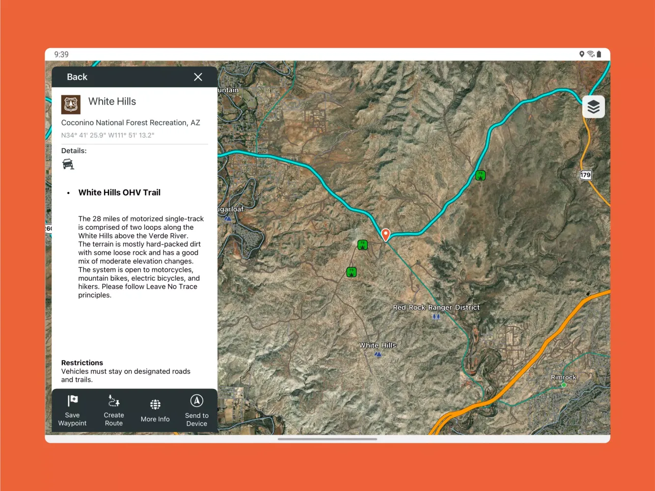
Task: Click the N34° 41' 25.9" coordinates text
Action: click(108, 135)
